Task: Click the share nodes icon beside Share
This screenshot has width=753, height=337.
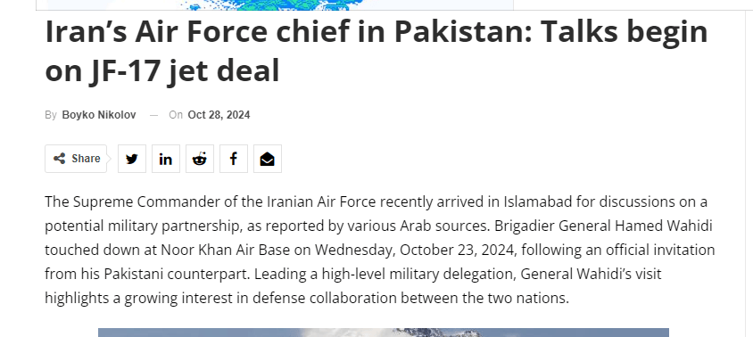Action: [59, 159]
